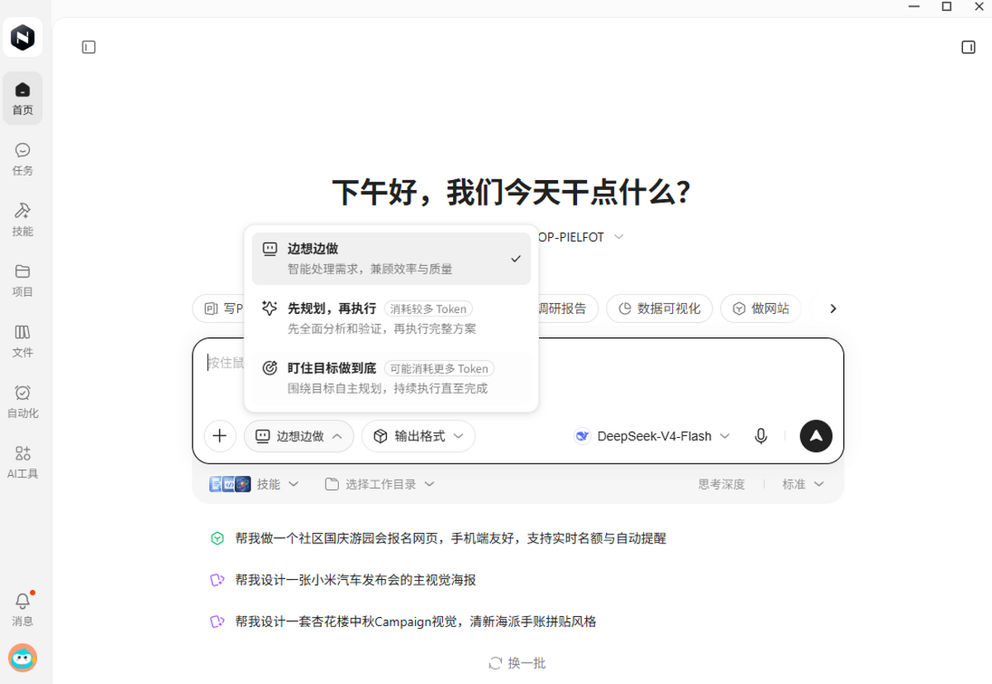Image resolution: width=992 pixels, height=684 pixels.
Task: Select the 先规划，再执行 mode option
Action: 391,319
